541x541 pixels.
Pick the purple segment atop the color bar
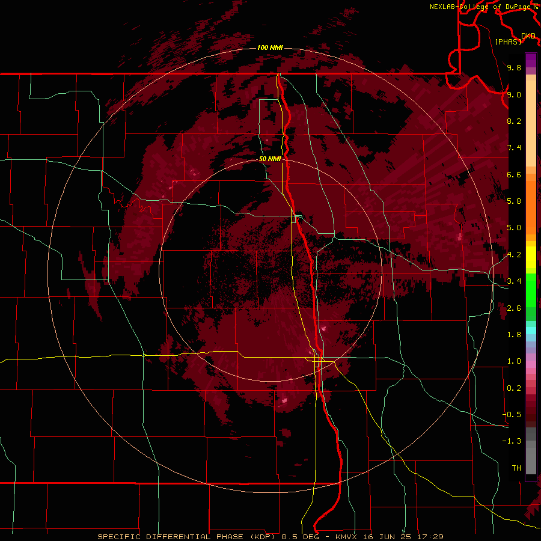(531, 60)
